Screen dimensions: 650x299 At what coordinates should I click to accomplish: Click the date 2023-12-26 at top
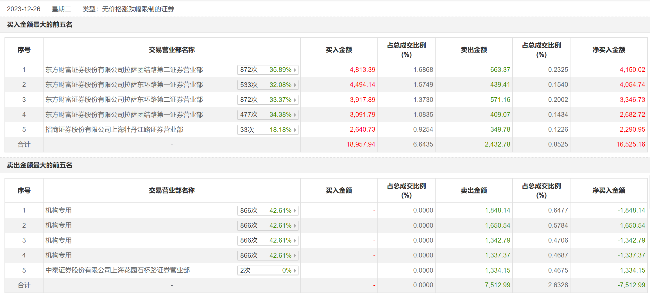[24, 9]
